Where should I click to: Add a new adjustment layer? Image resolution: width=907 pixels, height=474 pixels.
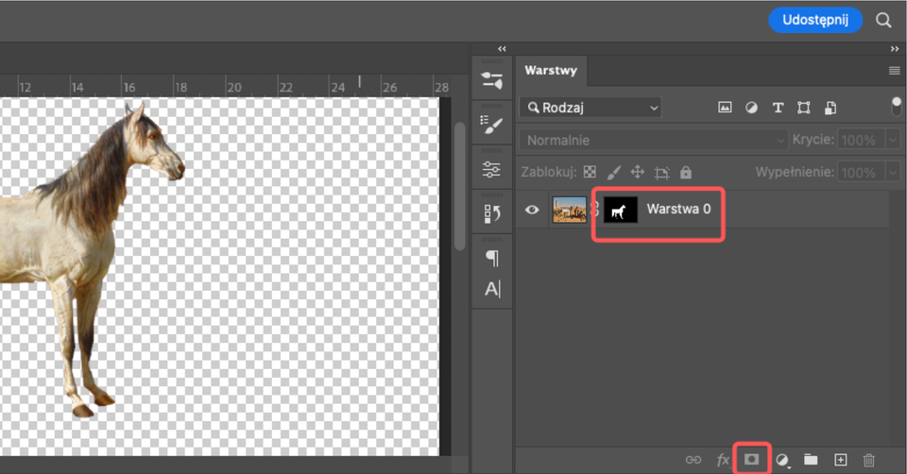(x=782, y=459)
